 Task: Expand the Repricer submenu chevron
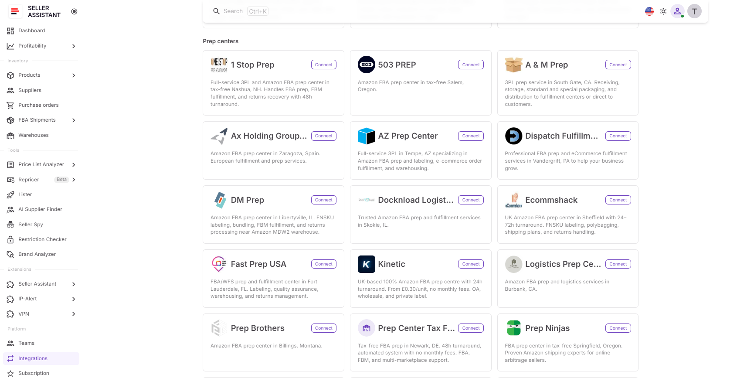74,180
